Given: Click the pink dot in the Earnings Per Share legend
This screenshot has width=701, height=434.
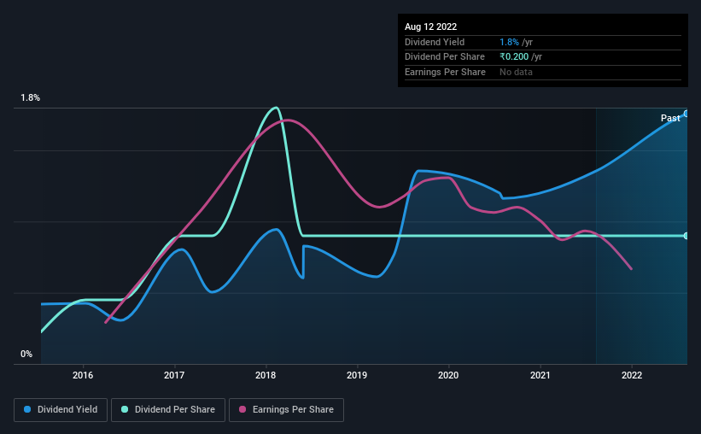Looking at the screenshot, I should coord(242,410).
